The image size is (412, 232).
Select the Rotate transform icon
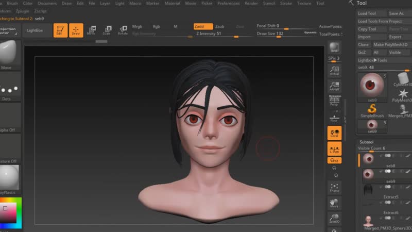pos(123,30)
